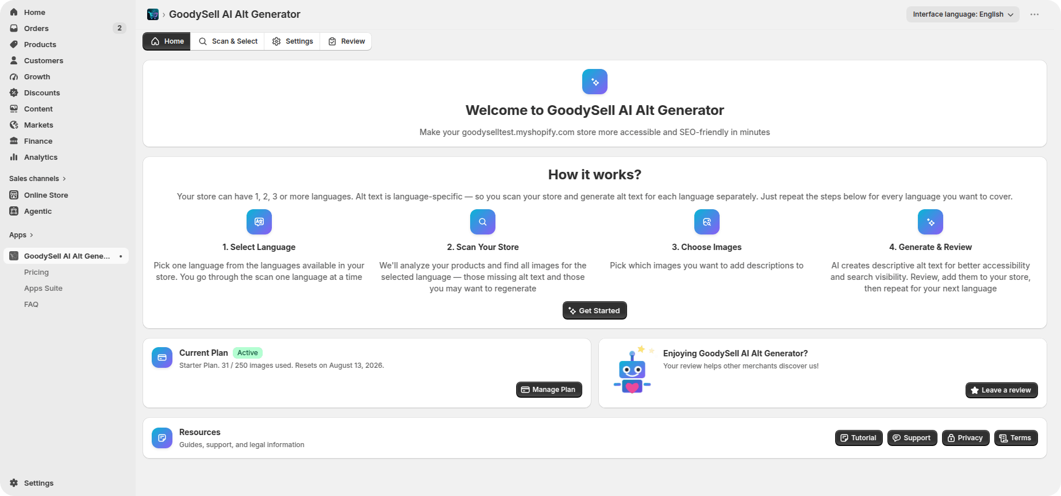The height and width of the screenshot is (496, 1061).
Task: Click the Scan Your Store magnifier icon
Action: pos(483,222)
